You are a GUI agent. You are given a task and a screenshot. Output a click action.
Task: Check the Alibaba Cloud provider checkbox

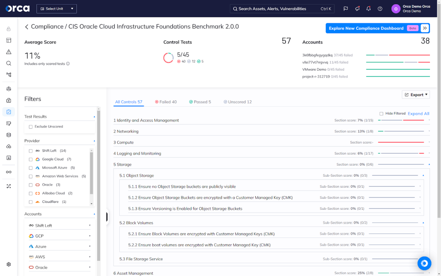pyautogui.click(x=31, y=193)
